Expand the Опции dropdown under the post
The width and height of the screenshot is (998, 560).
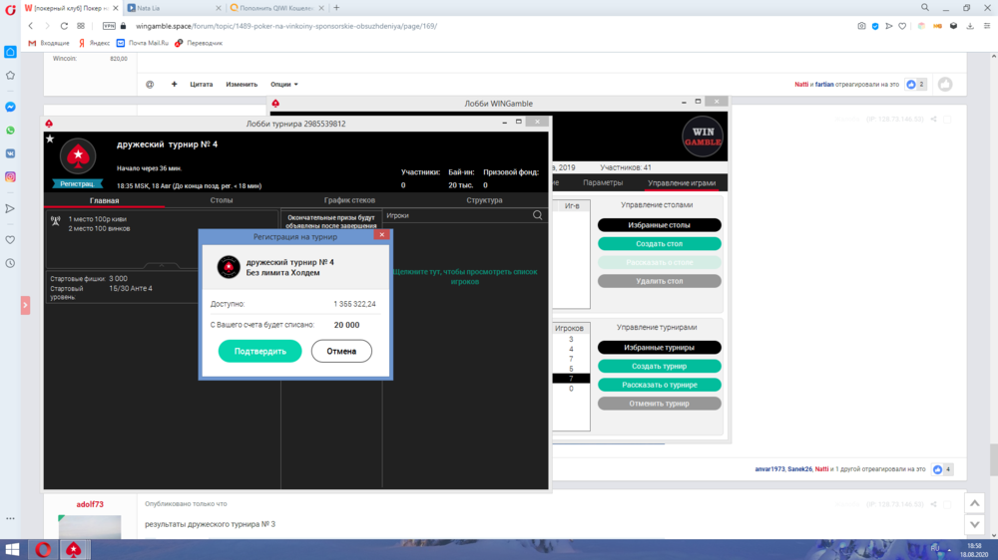point(283,85)
